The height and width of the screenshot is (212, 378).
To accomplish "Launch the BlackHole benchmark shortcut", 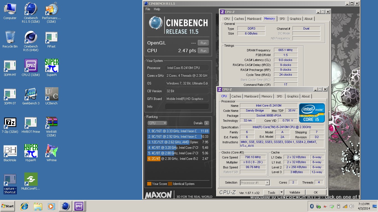I will pos(10,153).
